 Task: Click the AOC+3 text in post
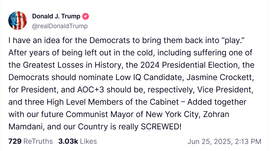pyautogui.click(x=91, y=90)
